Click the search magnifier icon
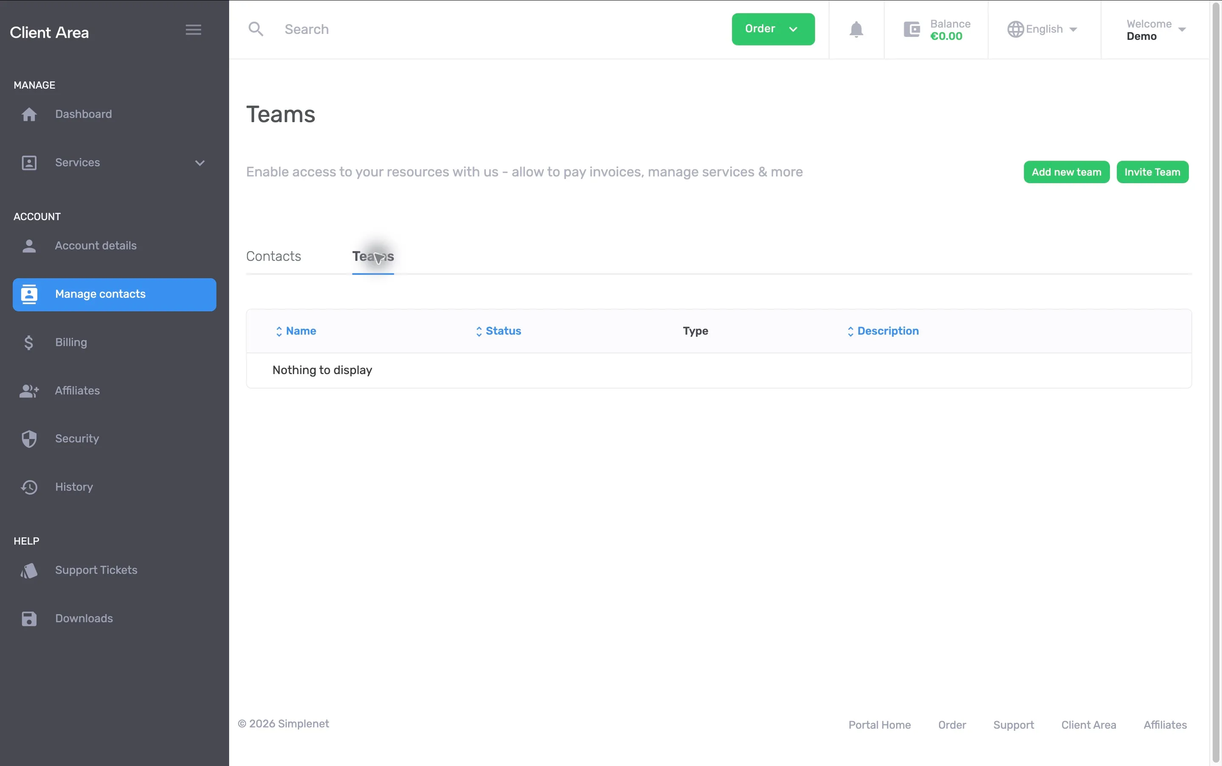Image resolution: width=1222 pixels, height=766 pixels. [x=256, y=29]
